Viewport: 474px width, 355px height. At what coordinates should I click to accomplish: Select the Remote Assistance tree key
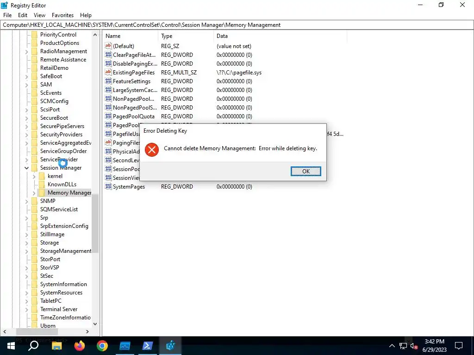(x=63, y=60)
